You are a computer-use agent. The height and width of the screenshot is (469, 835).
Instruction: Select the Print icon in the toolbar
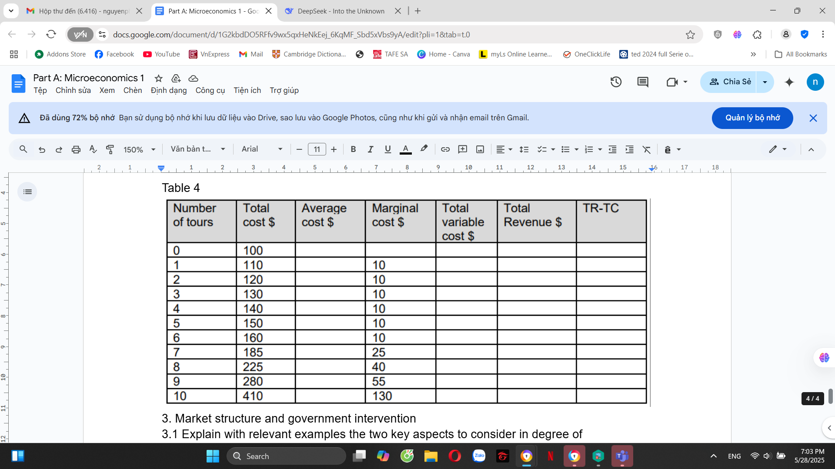point(76,149)
